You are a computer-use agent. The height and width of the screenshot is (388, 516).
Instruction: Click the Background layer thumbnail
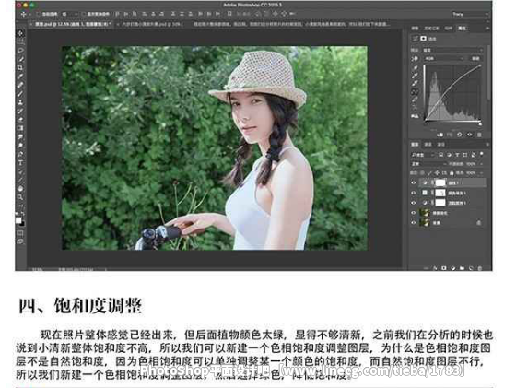tap(424, 223)
